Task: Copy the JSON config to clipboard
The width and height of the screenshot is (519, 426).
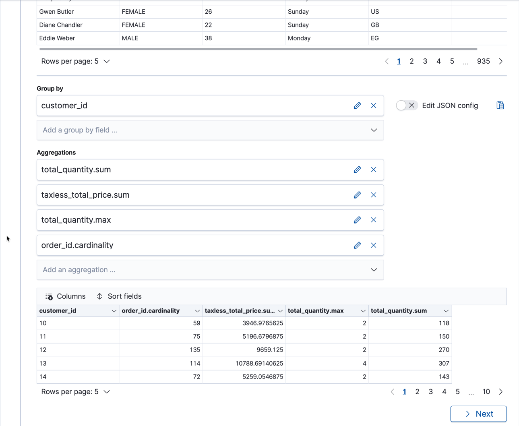Action: (x=500, y=105)
